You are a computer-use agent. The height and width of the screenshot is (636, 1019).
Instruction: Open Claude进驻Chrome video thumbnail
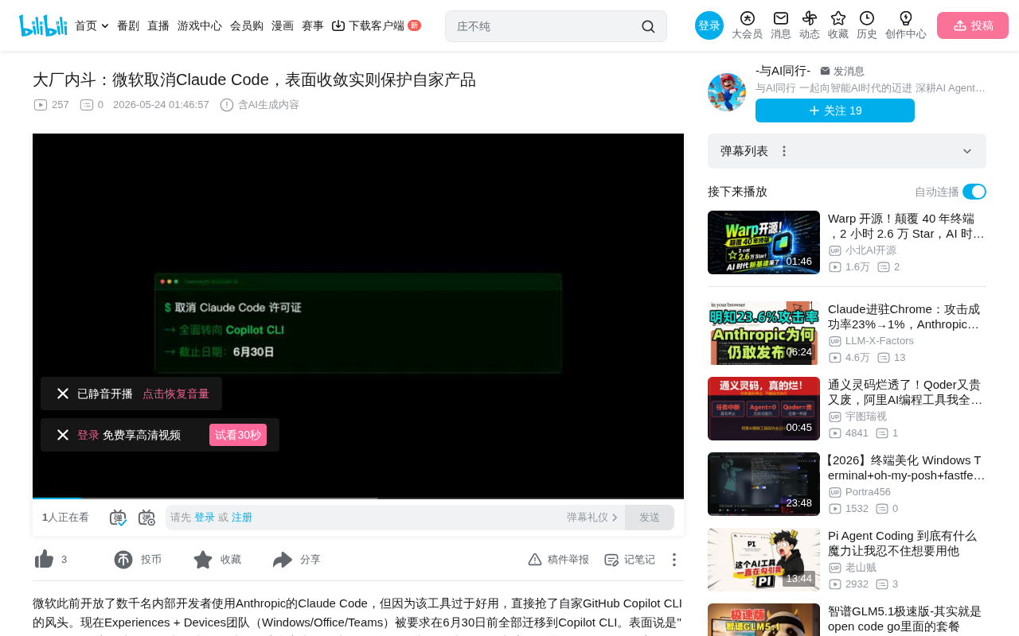(x=763, y=333)
